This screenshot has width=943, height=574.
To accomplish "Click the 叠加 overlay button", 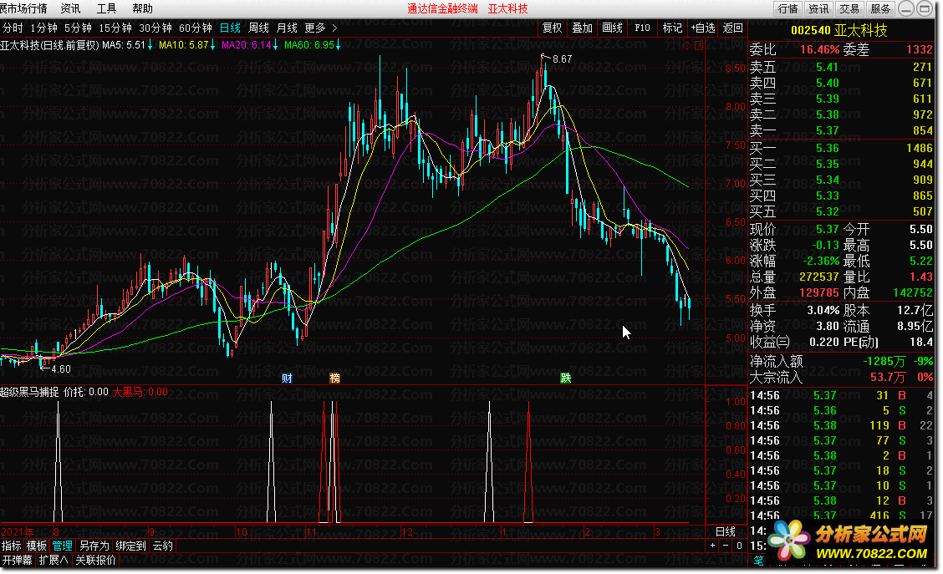I will pyautogui.click(x=582, y=28).
